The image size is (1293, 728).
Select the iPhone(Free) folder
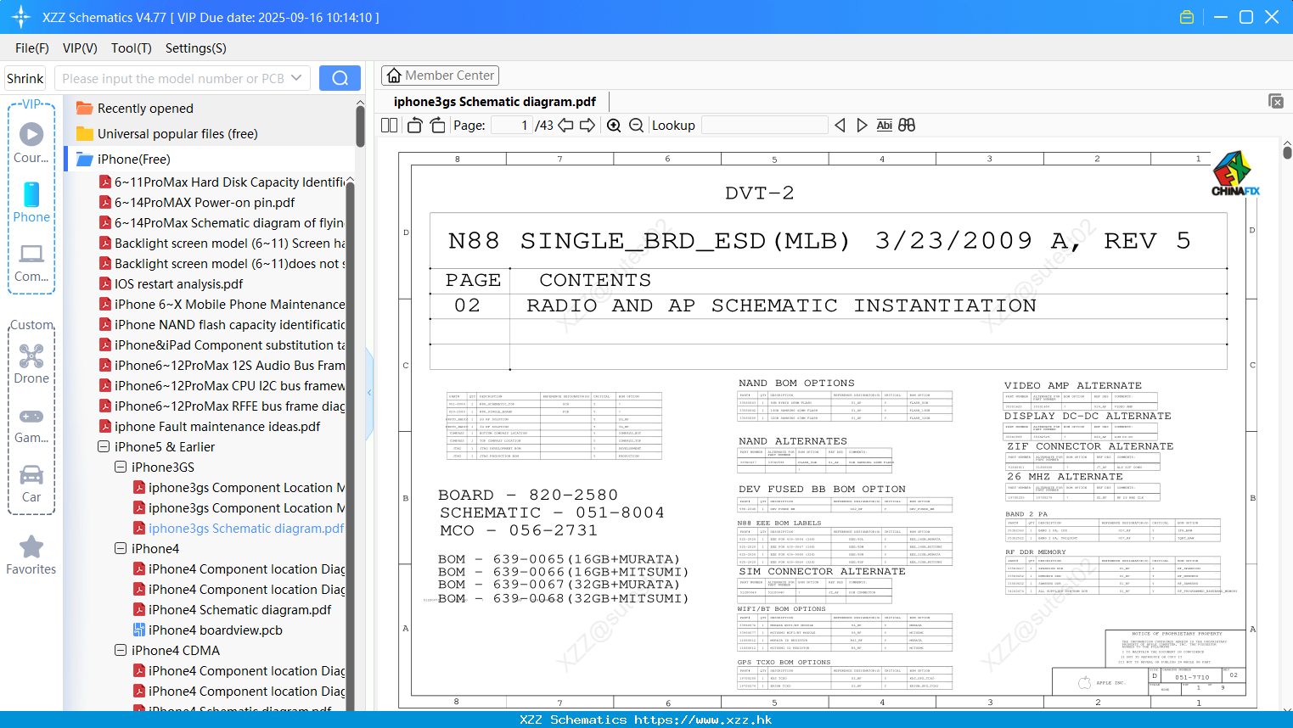[x=133, y=160]
